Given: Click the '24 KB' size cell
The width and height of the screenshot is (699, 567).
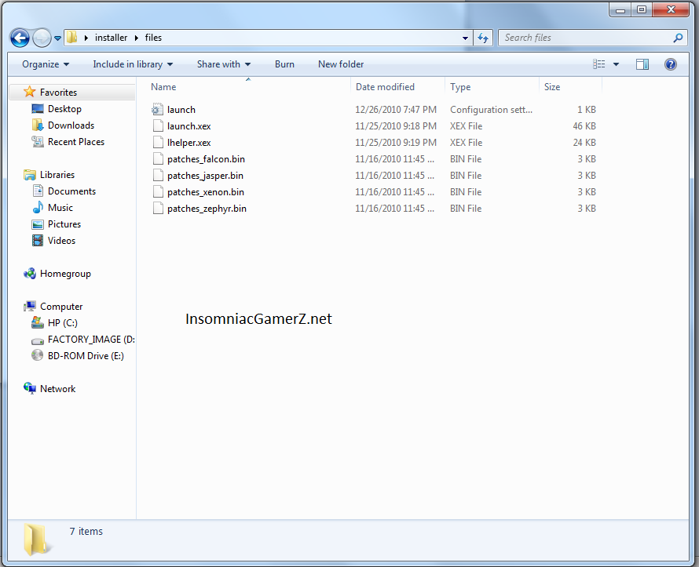Looking at the screenshot, I should point(584,143).
